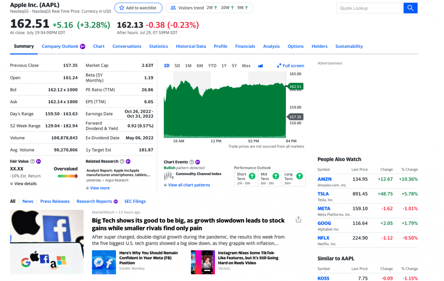Select the News filter tab
The width and height of the screenshot is (444, 281).
pos(28,201)
